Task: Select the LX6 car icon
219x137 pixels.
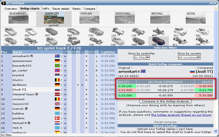Action: click(138, 32)
